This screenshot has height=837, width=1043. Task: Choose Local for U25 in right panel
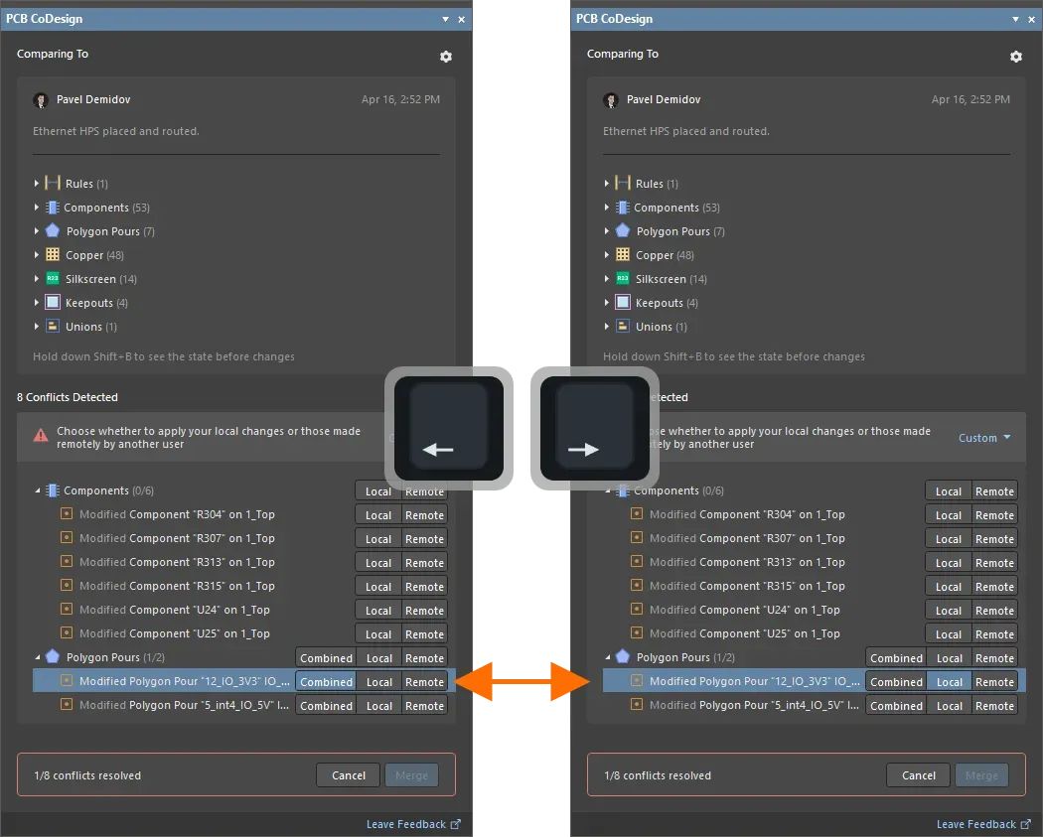tap(949, 634)
